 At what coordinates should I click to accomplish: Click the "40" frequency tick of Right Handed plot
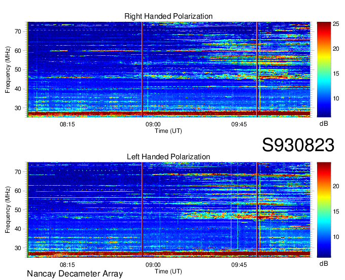(18, 89)
